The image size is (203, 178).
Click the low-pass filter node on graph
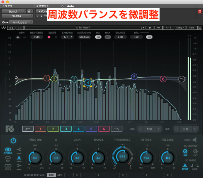[182, 79]
